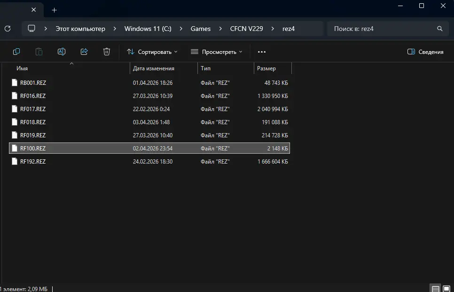
Task: Sort by Размер column header
Action: coord(266,68)
